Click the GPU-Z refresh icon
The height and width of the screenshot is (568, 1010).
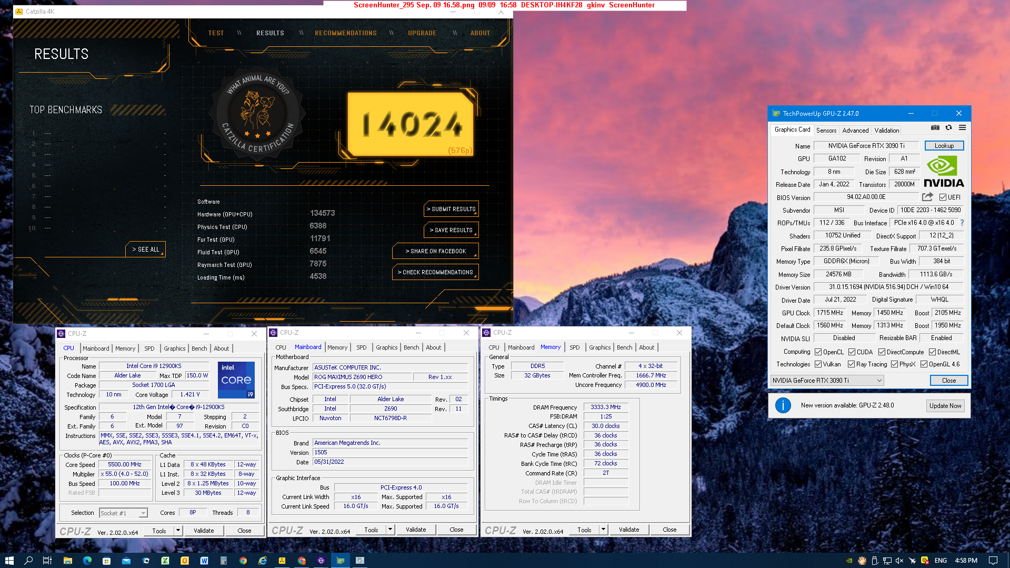[948, 128]
